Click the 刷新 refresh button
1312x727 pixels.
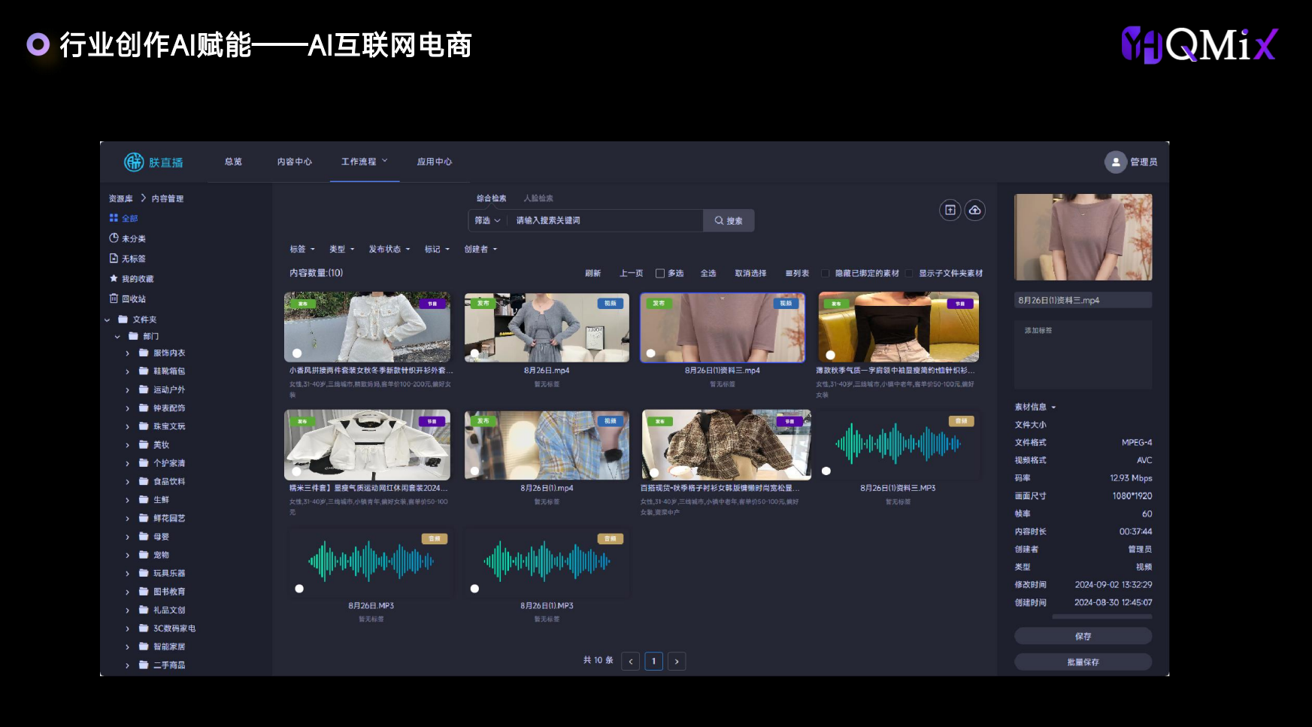593,274
